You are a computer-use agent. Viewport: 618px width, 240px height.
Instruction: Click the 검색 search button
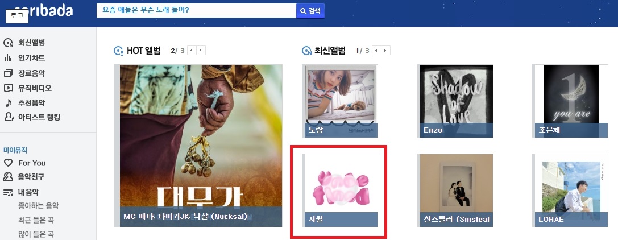310,11
